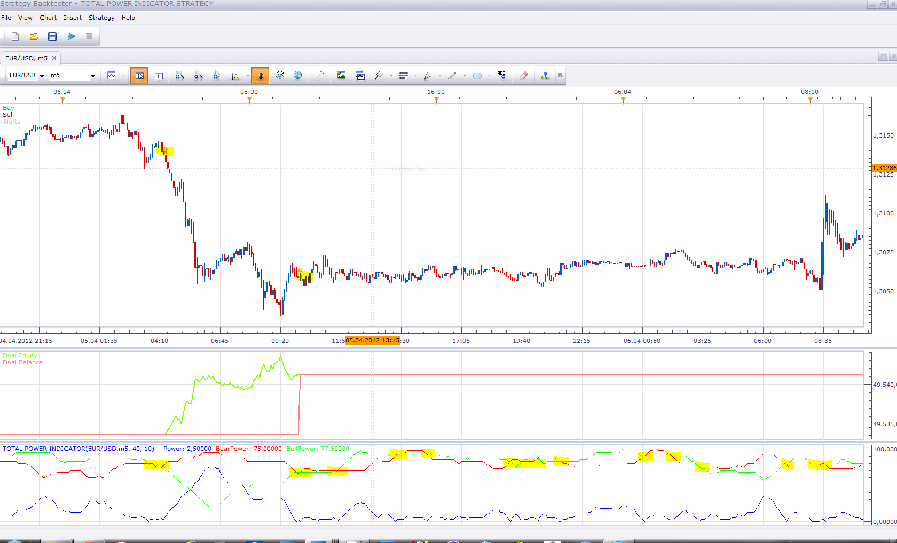Open a strategy with the folder icon
Screen dimensions: 897x543
pos(34,36)
